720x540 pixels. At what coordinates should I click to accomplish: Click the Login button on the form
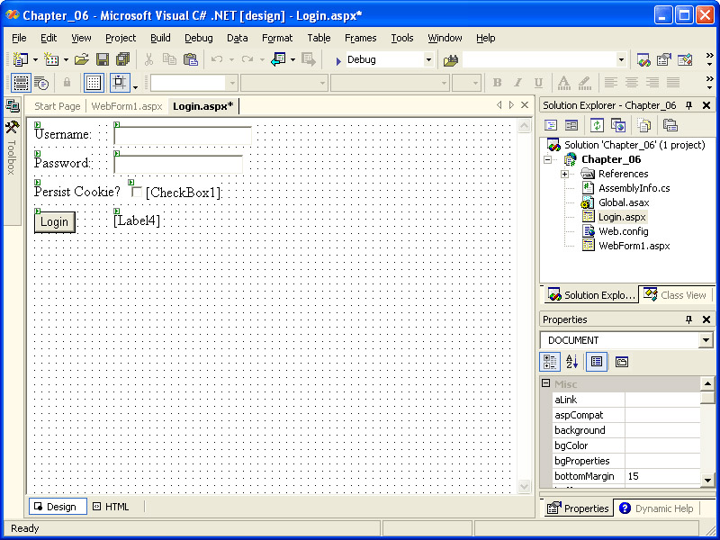point(54,222)
